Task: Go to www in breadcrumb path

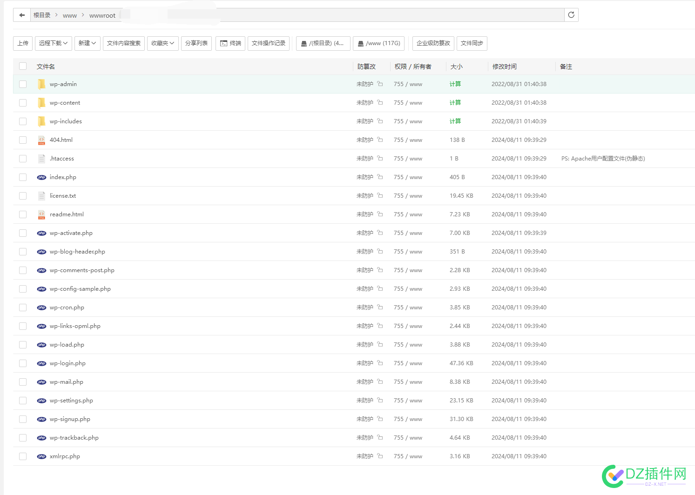Action: coord(70,15)
